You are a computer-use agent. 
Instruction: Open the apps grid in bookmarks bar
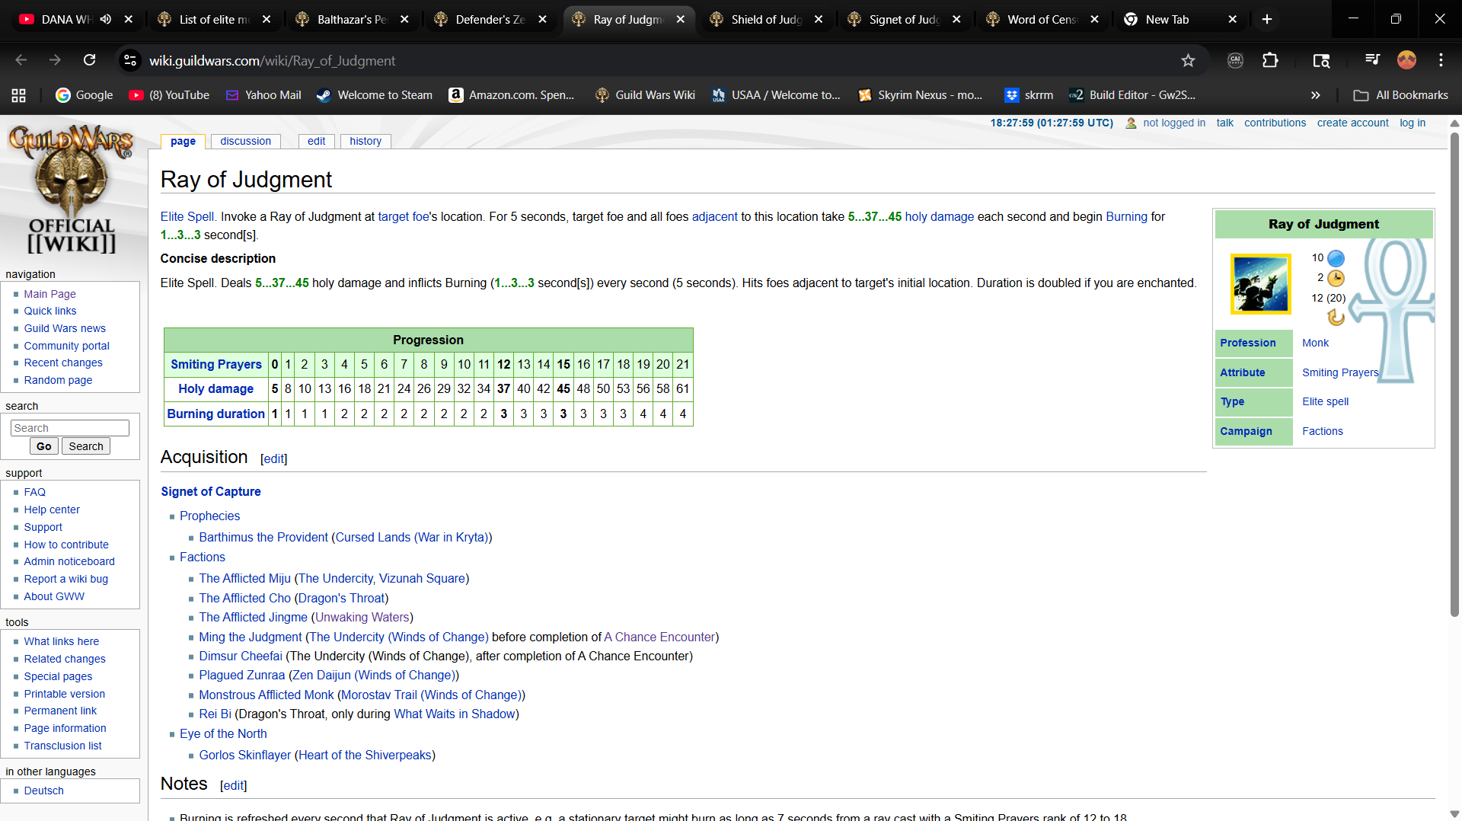[x=19, y=95]
